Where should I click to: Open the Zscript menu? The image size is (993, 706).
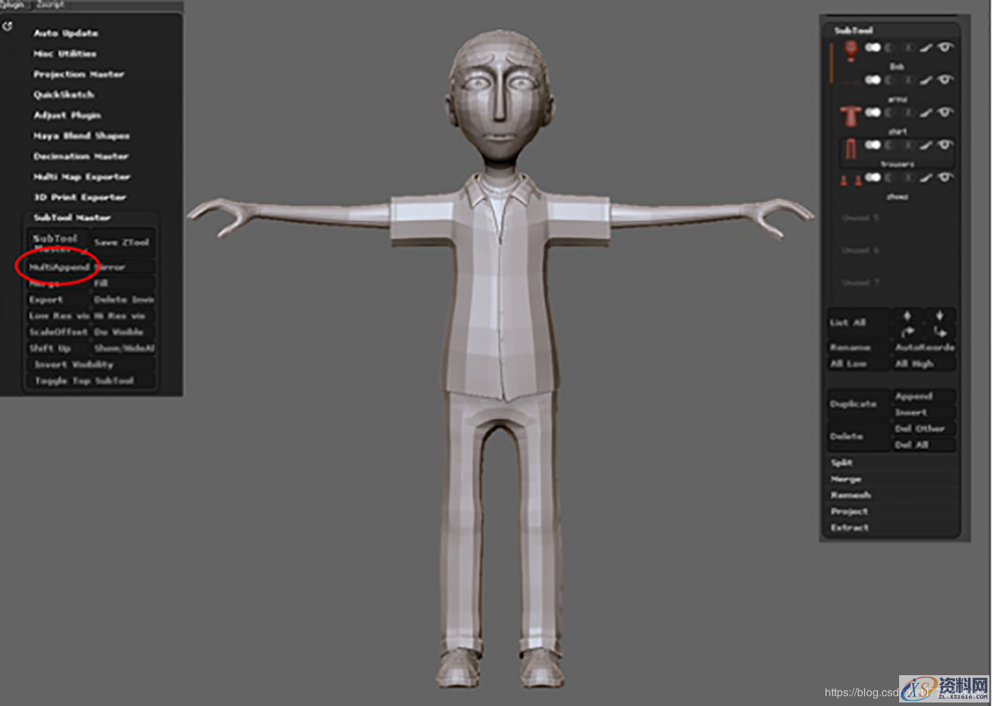[49, 4]
